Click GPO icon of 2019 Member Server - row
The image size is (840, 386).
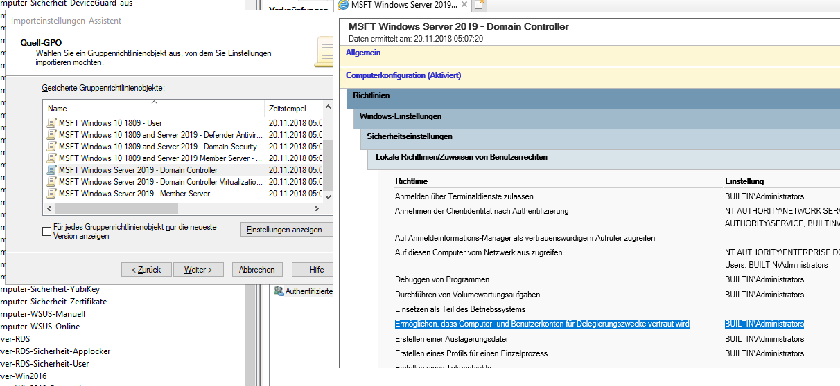(x=51, y=158)
